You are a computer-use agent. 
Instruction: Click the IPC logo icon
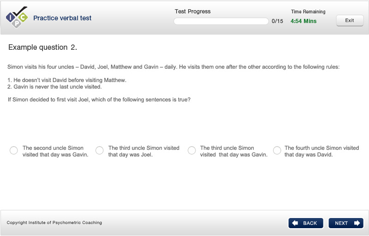16,18
